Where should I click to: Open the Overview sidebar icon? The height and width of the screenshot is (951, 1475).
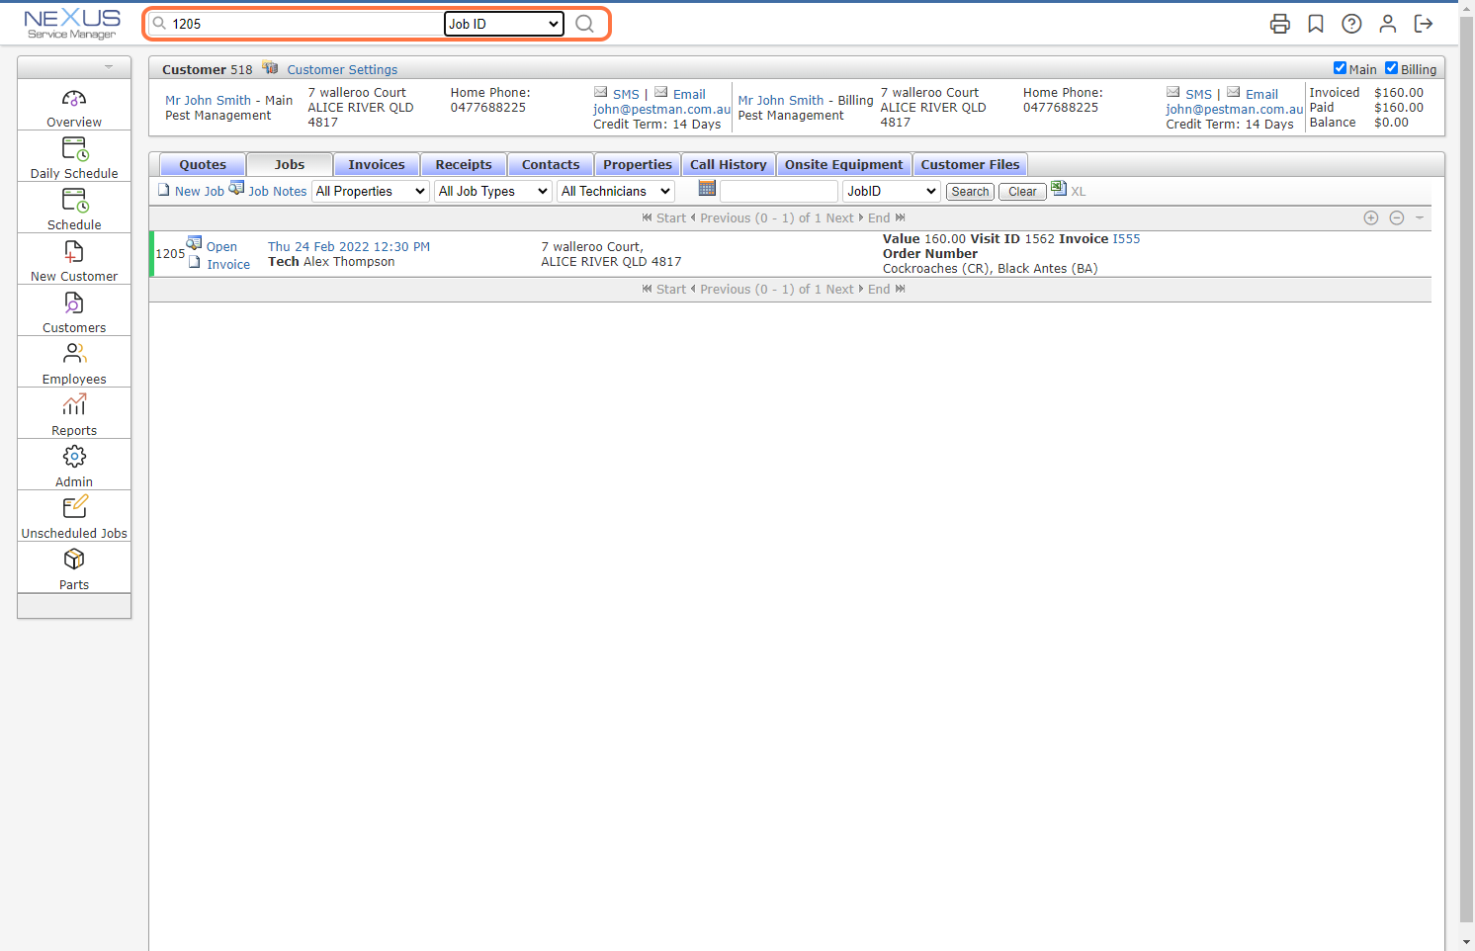[74, 99]
